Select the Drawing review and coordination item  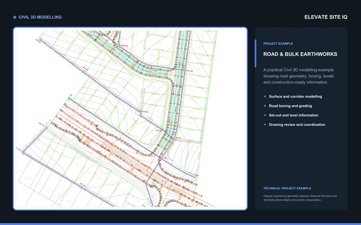[x=297, y=125]
